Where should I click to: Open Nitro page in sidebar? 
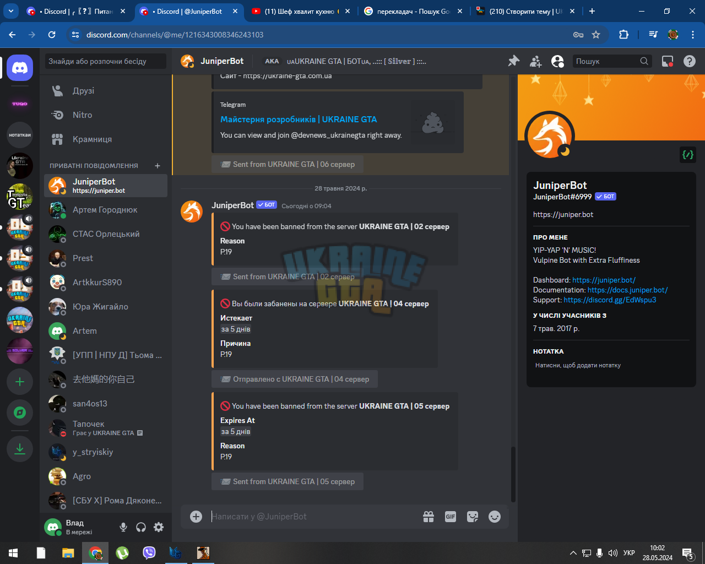pyautogui.click(x=106, y=115)
